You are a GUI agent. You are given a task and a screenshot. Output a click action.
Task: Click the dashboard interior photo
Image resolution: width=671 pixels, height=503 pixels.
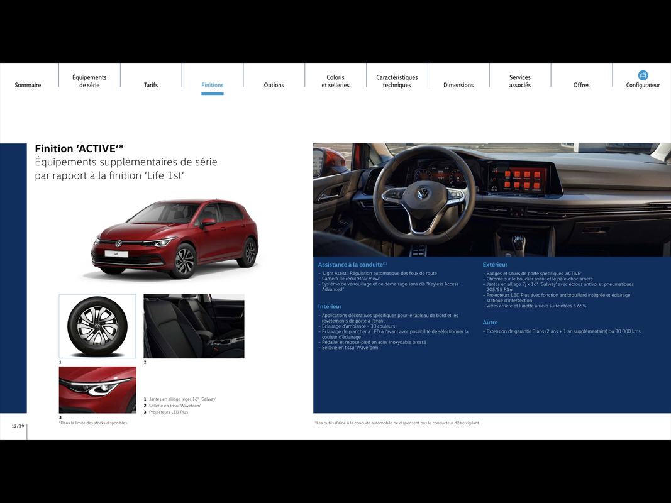tap(492, 200)
